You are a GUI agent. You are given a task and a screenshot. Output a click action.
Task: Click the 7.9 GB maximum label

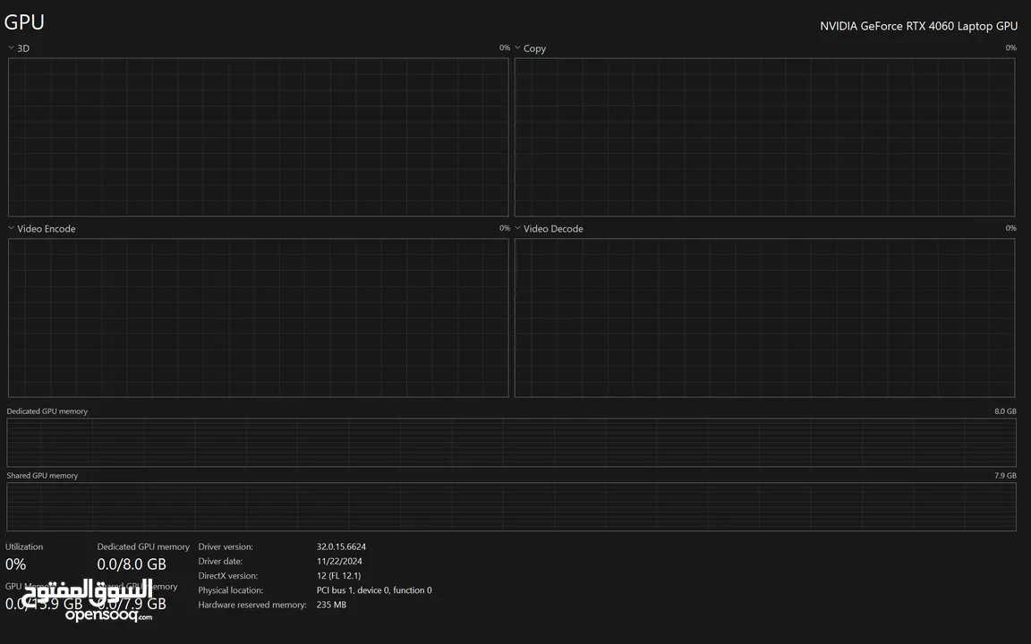pyautogui.click(x=1005, y=476)
